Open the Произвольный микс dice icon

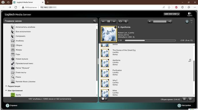click(x=13, y=63)
